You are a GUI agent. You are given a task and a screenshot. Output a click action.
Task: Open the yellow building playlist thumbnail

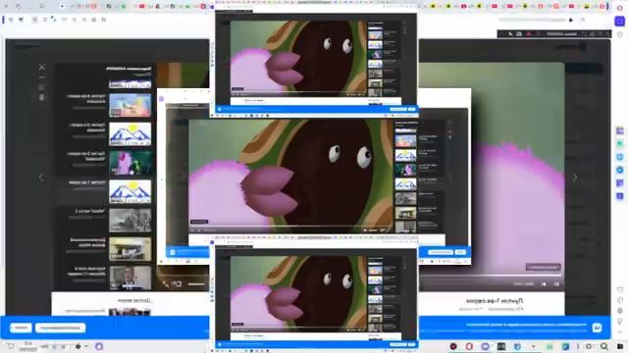click(x=131, y=249)
